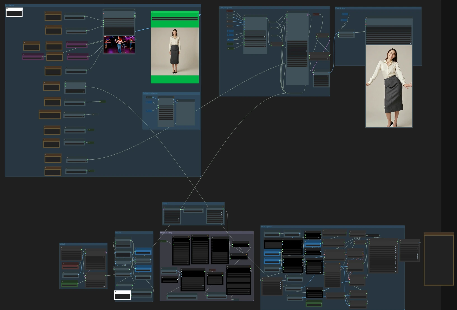This screenshot has width=457, height=310.
Task: Select the red node in the leftmost Group
Action: [x=70, y=266]
